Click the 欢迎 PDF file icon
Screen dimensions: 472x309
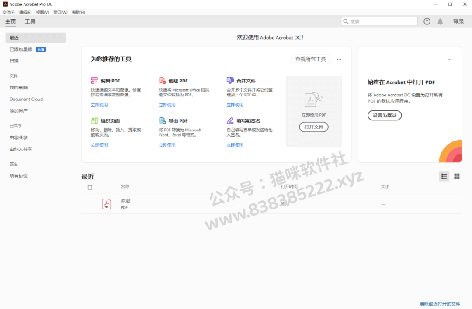coord(107,204)
